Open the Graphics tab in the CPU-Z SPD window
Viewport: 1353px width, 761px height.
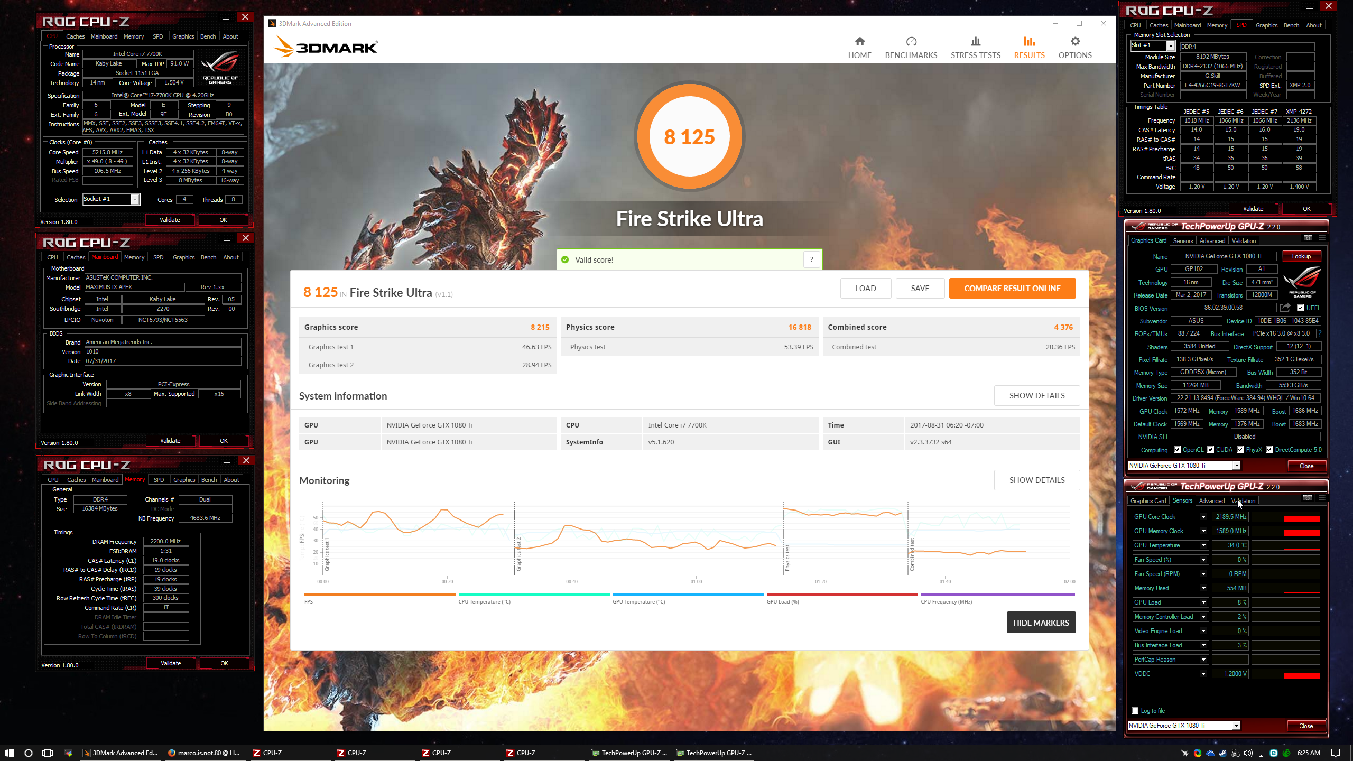point(1266,25)
